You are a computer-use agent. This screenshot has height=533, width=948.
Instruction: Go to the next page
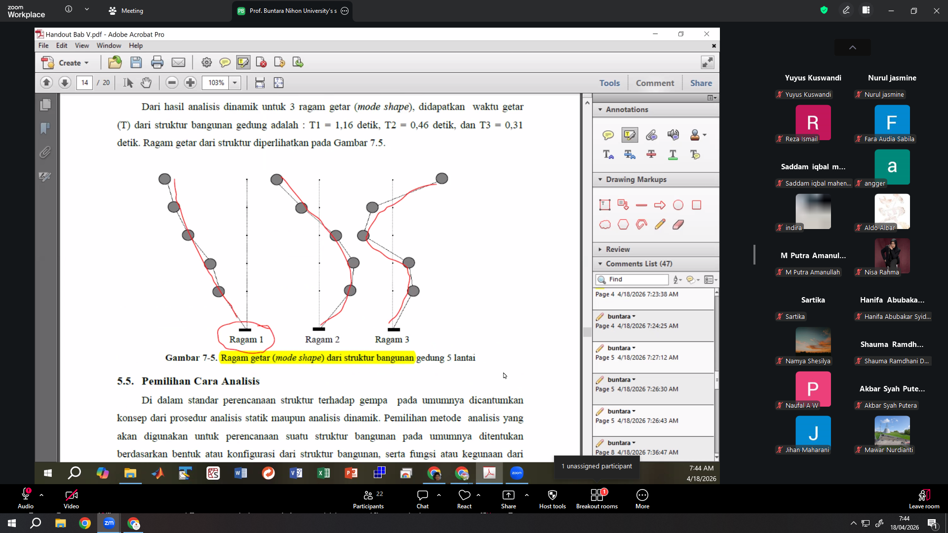pyautogui.click(x=65, y=83)
